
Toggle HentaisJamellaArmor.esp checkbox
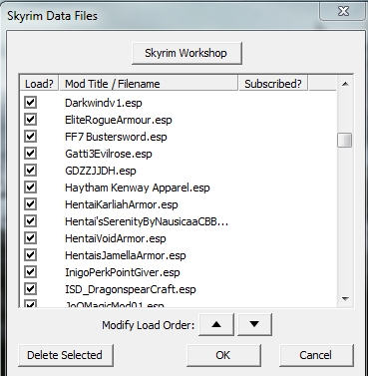(30, 255)
